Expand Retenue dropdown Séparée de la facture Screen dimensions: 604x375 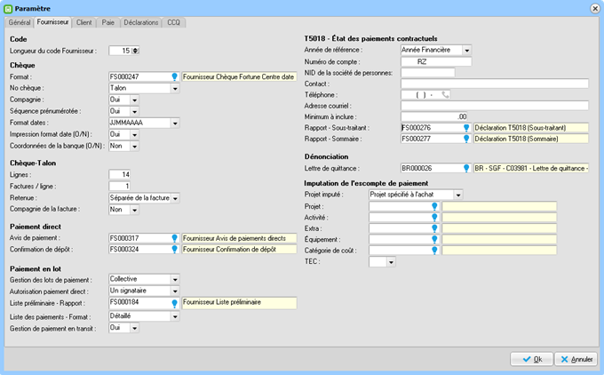(x=175, y=198)
